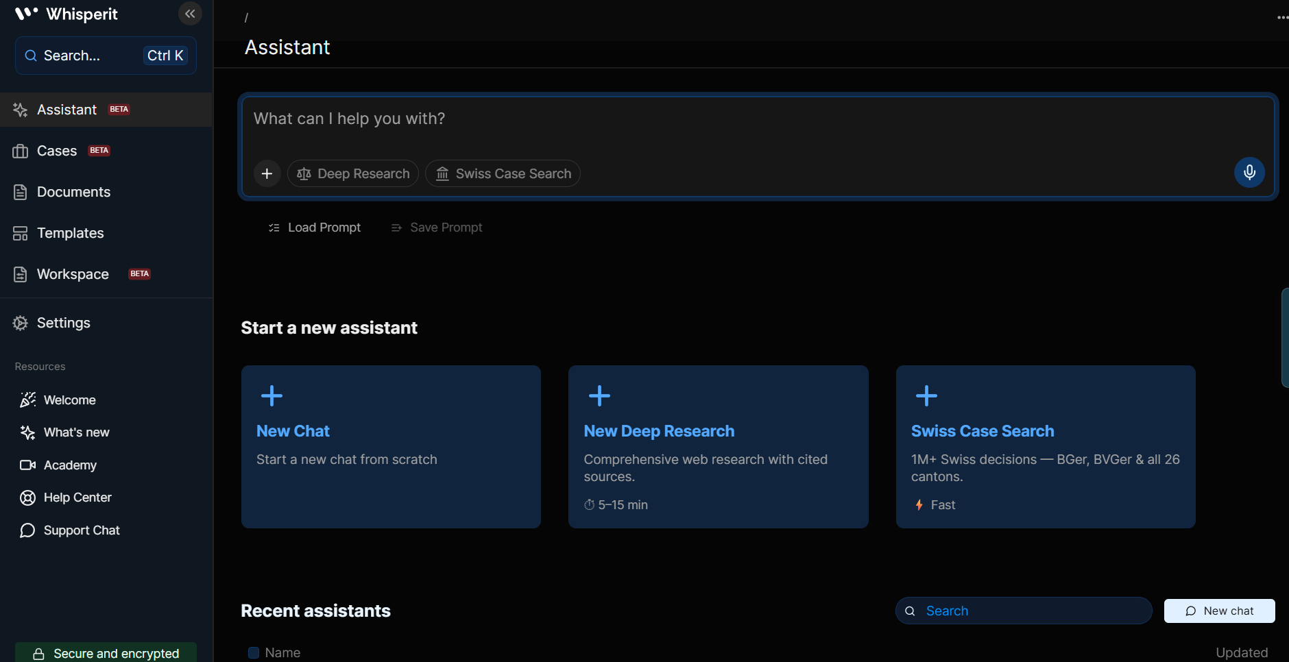
Task: Click the Templates layout icon
Action: click(20, 233)
